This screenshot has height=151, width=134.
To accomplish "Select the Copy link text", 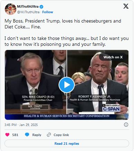I will tap(61, 135).
